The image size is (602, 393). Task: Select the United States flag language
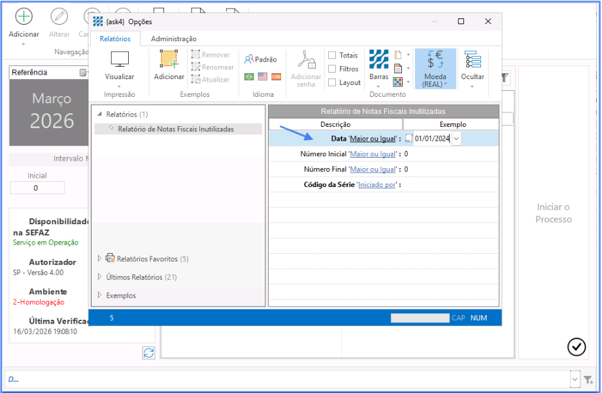click(x=263, y=77)
